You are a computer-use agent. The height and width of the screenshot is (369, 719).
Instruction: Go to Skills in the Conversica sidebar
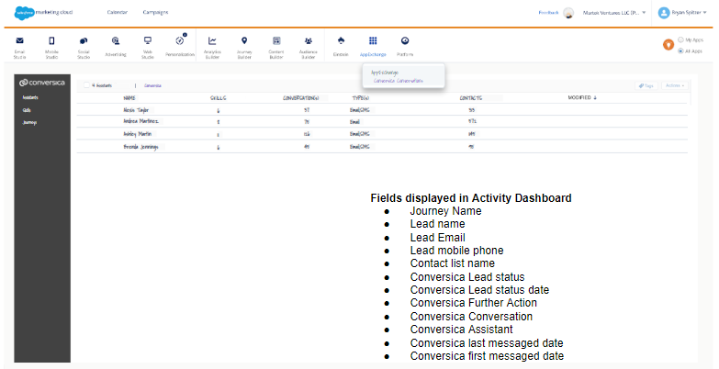tap(27, 110)
